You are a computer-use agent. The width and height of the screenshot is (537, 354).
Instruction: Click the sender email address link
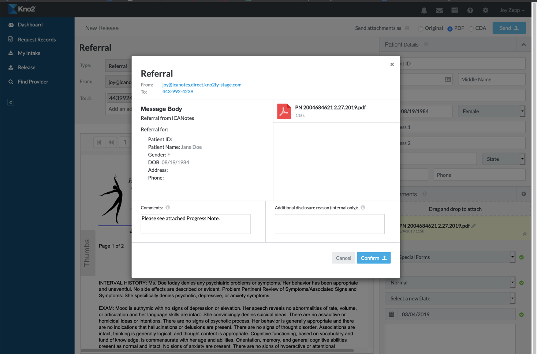(x=202, y=85)
